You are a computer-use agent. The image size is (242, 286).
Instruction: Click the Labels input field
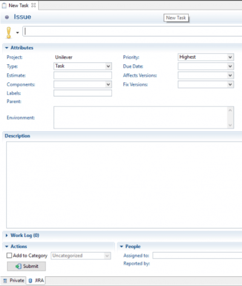click(x=83, y=93)
